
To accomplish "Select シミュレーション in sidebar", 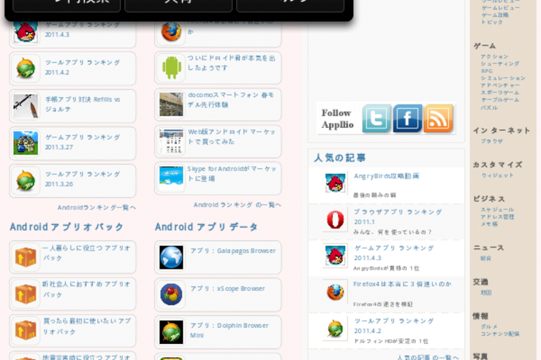I will point(503,78).
